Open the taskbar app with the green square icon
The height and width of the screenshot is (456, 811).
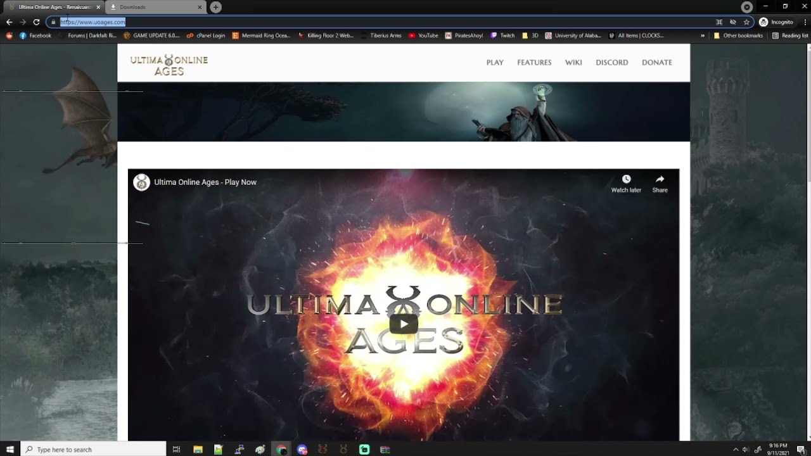pyautogui.click(x=364, y=449)
